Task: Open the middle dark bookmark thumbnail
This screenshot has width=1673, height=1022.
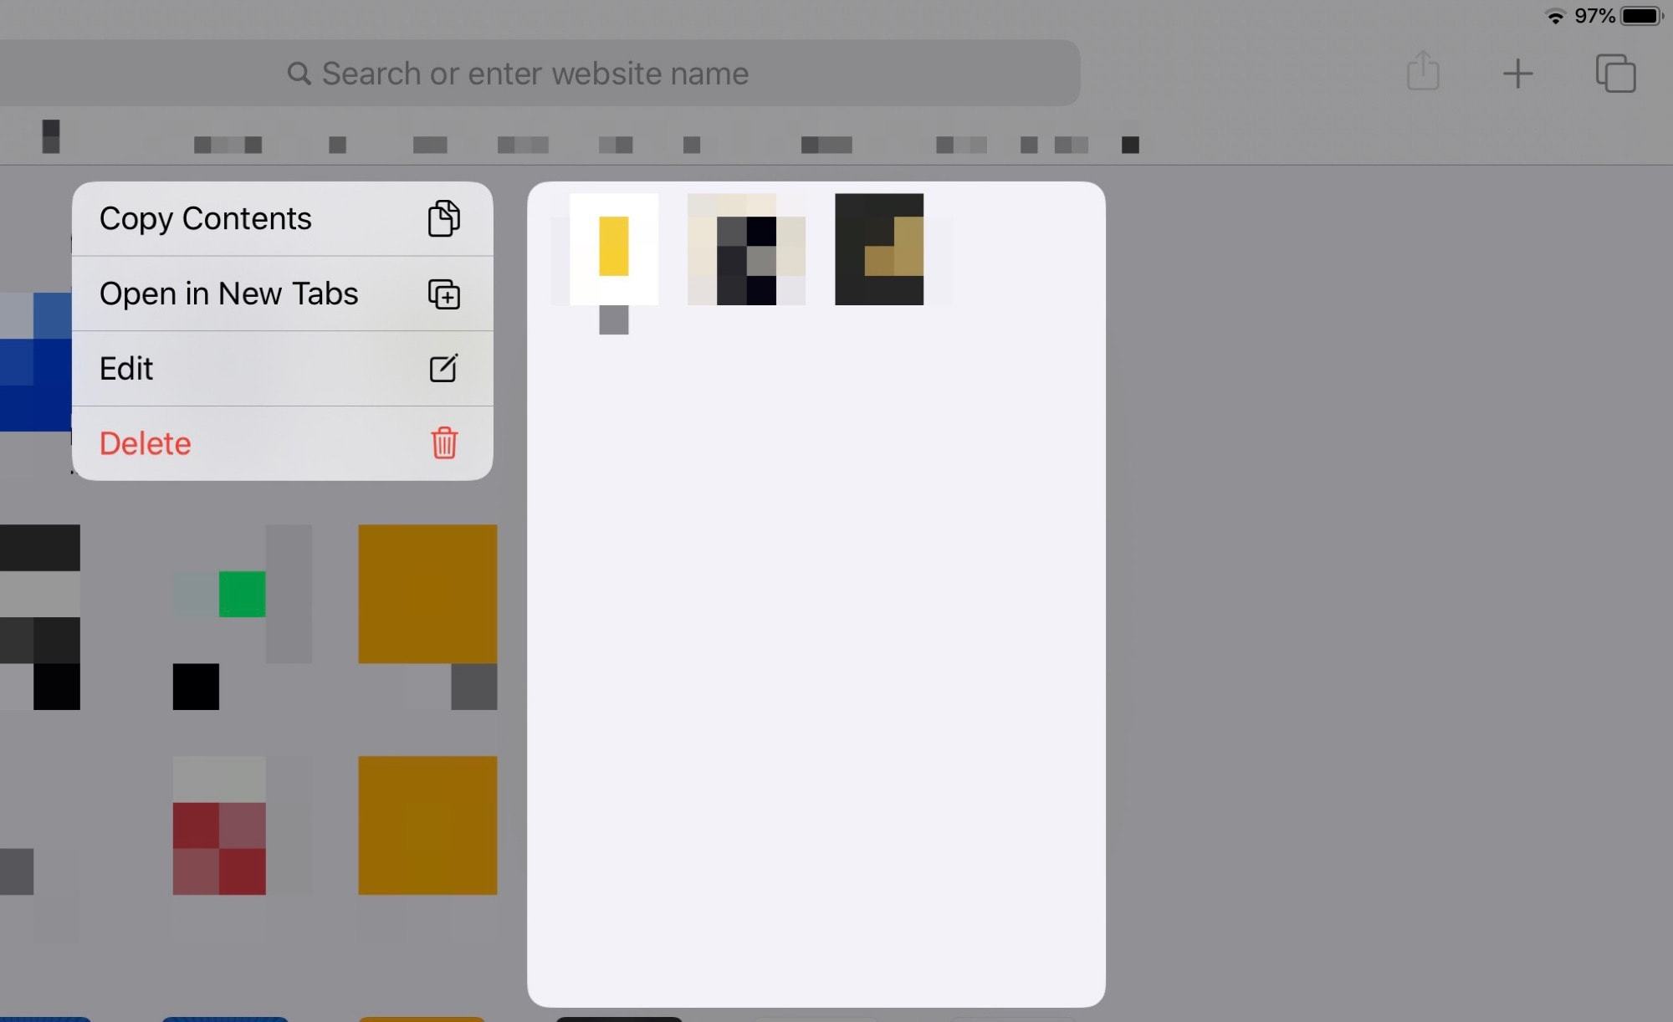Action: 746,249
